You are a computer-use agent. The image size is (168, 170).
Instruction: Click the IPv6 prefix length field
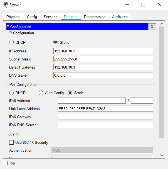tap(142, 101)
